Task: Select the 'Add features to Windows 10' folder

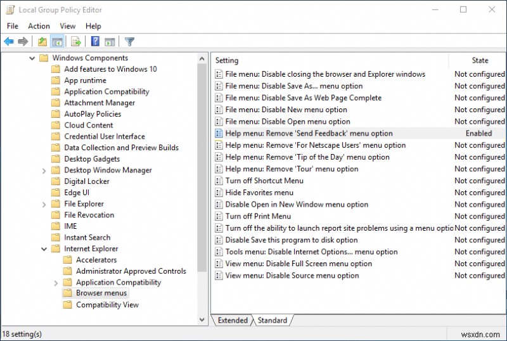Action: [x=110, y=69]
